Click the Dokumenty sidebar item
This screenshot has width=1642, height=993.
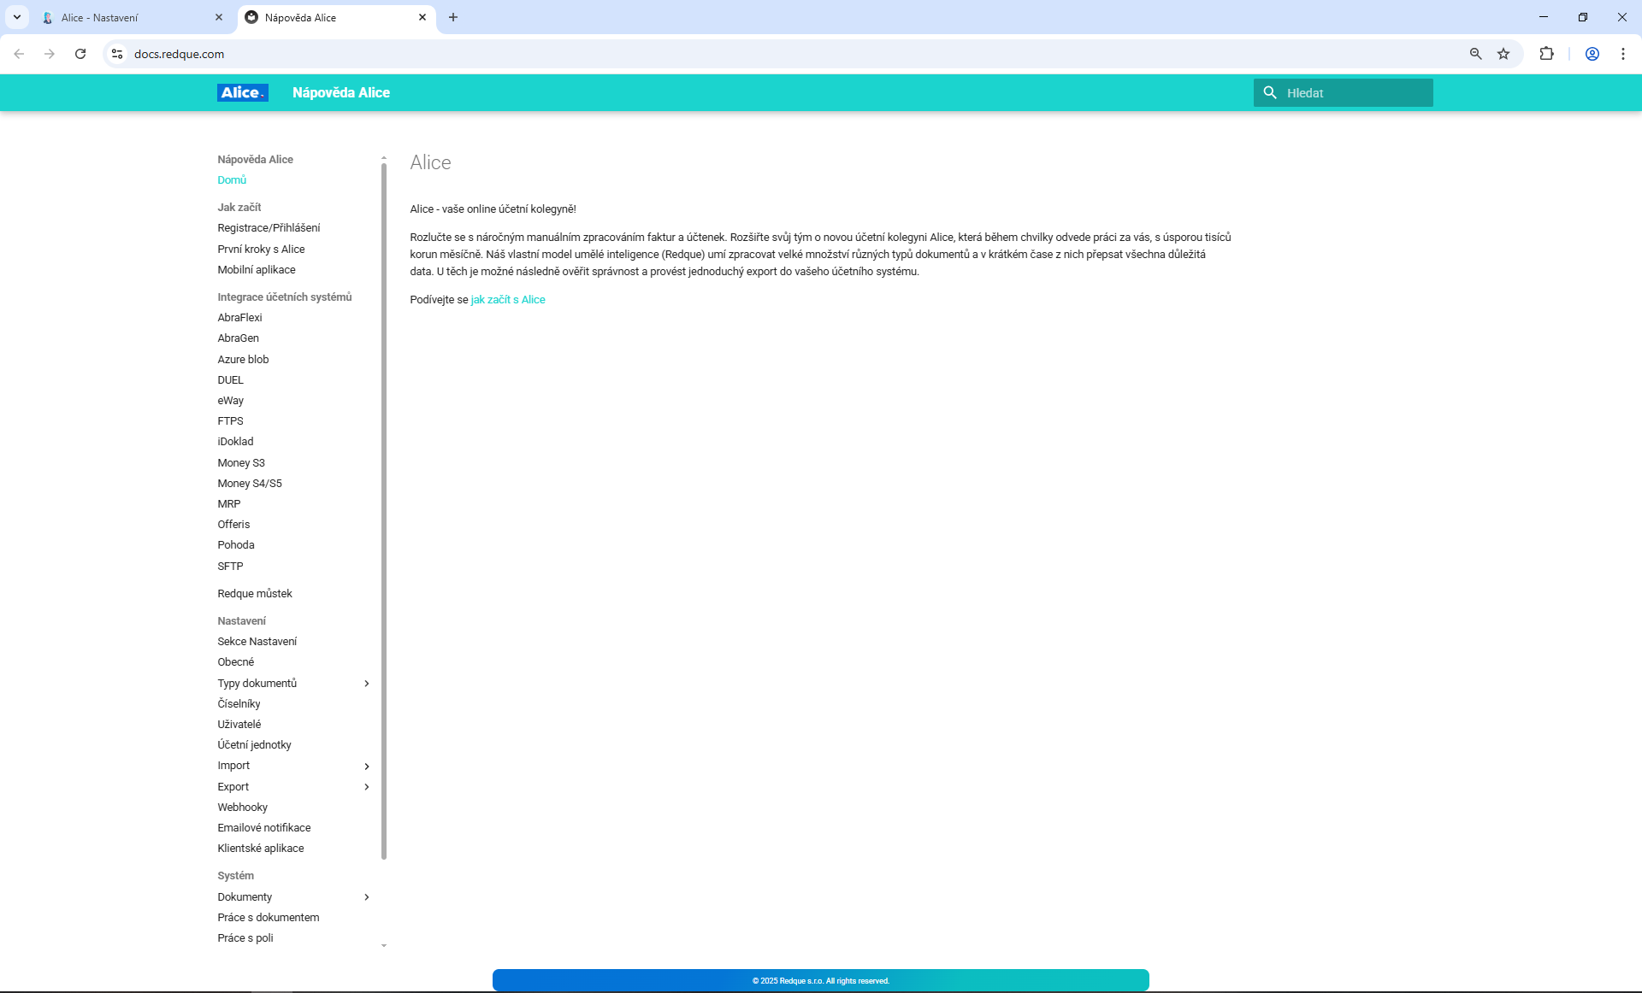[x=245, y=897]
